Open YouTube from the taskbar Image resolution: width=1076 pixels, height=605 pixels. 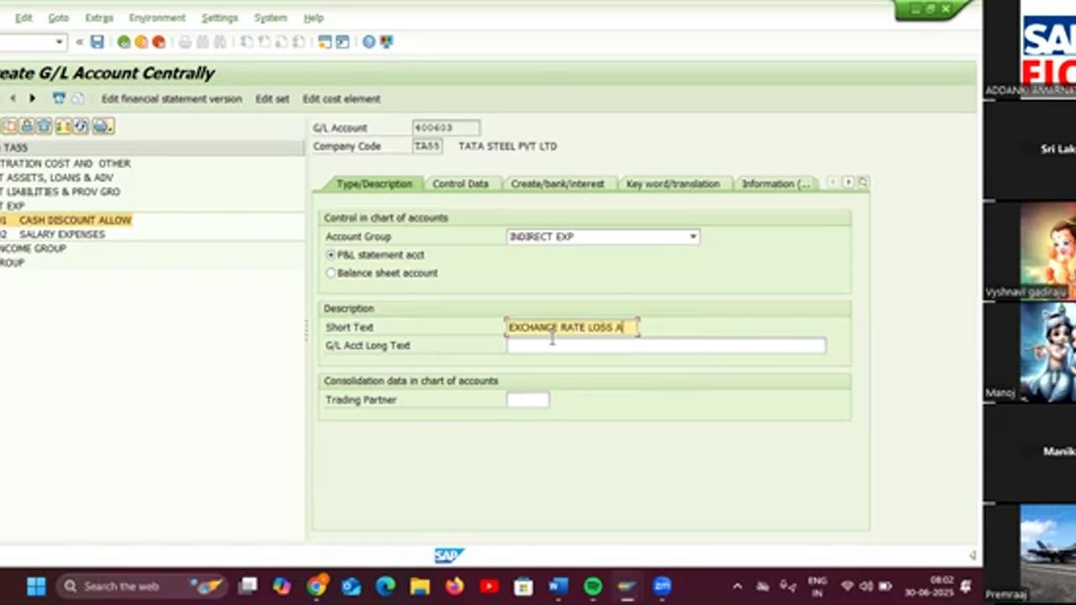[488, 586]
